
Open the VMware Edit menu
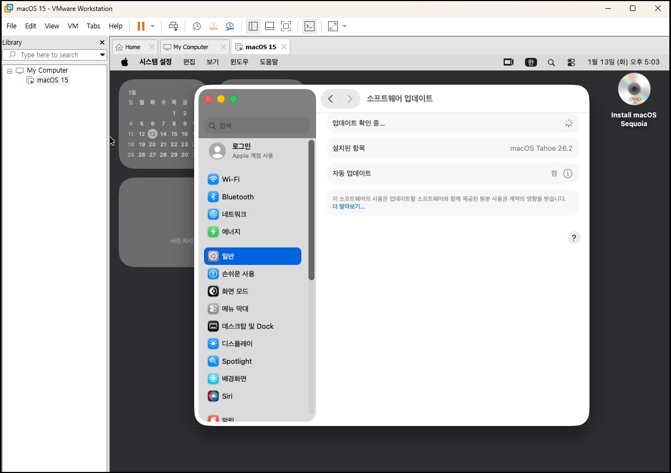(31, 26)
